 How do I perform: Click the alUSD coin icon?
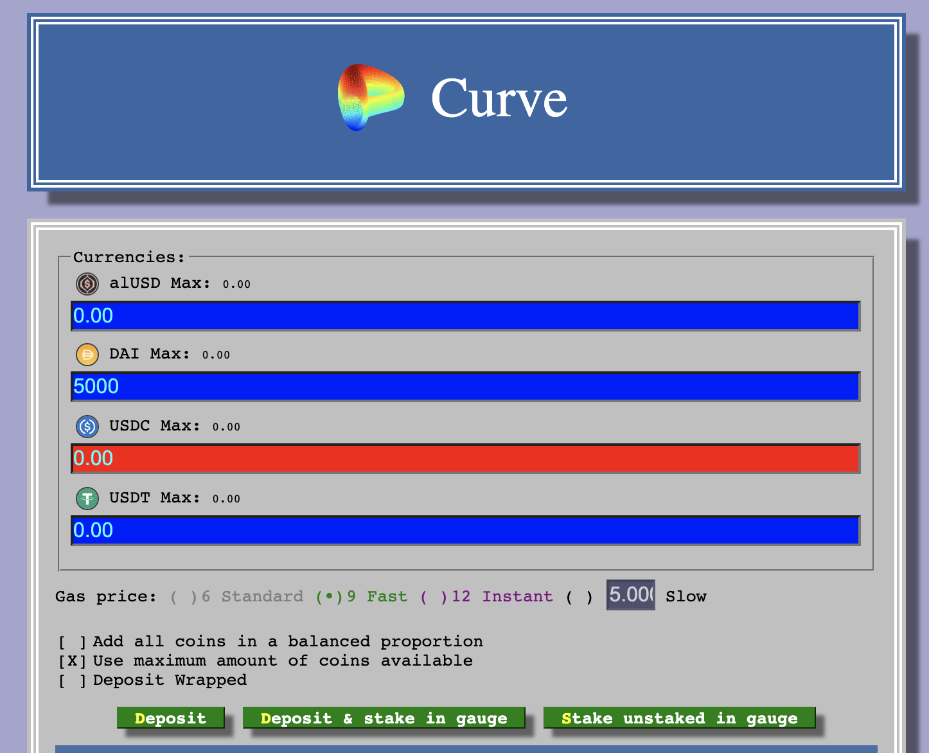(x=87, y=283)
